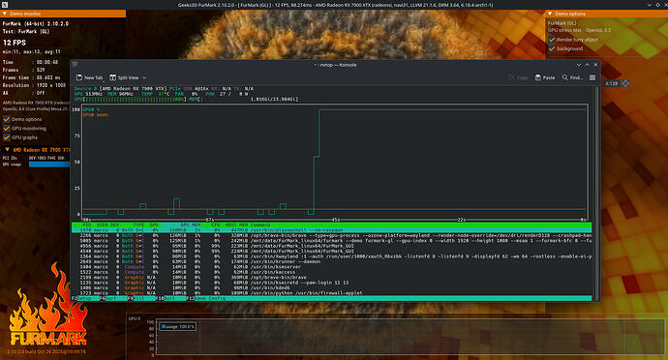Click the Split View button in Konsole
The image size is (668, 360).
(x=124, y=77)
